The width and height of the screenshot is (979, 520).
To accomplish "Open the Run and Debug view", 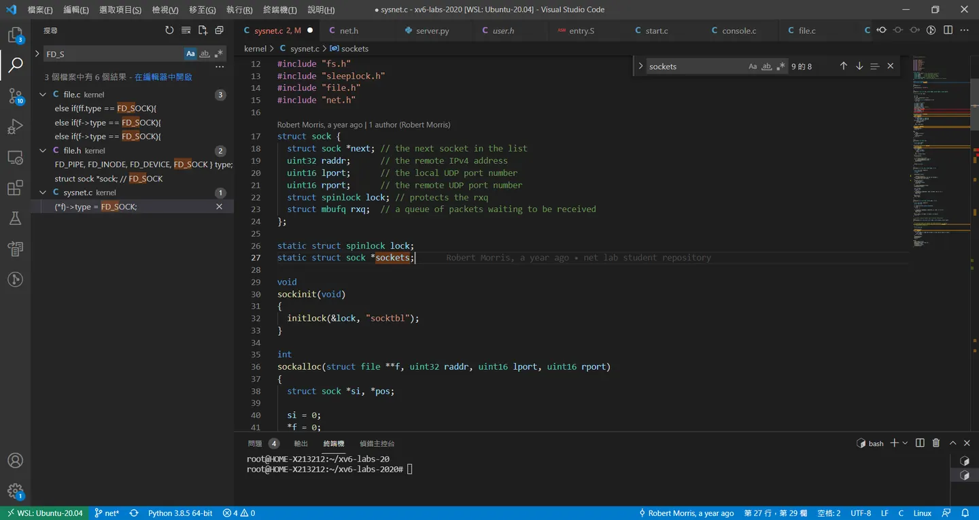I will point(15,127).
